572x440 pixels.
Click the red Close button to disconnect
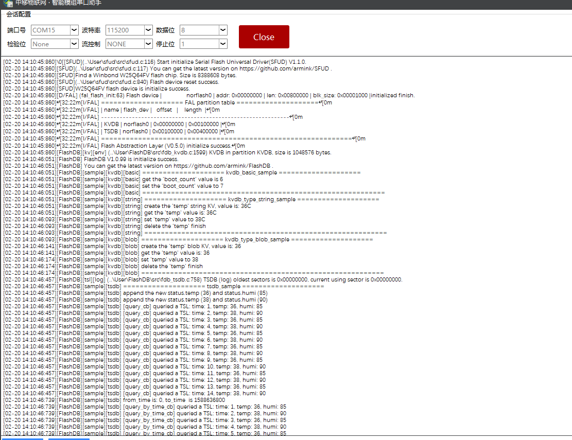(x=264, y=37)
